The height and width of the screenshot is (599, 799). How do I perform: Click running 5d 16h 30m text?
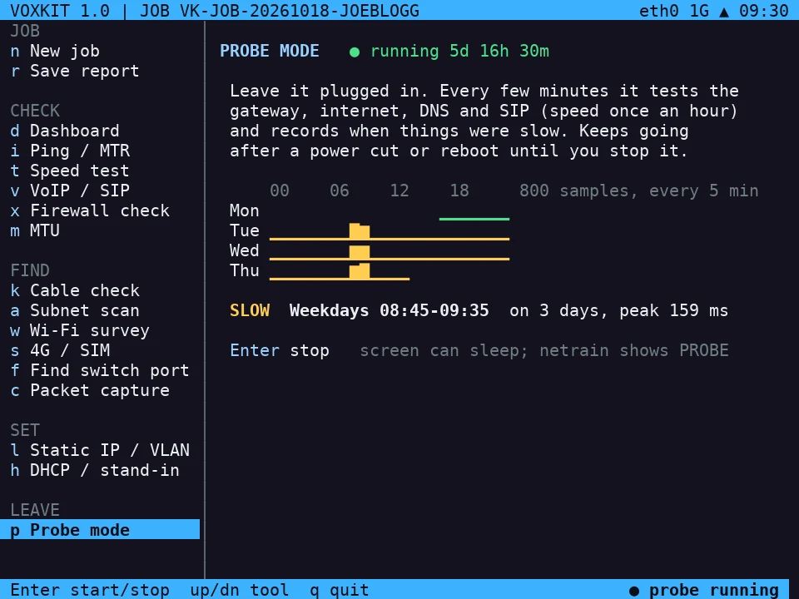coord(459,51)
